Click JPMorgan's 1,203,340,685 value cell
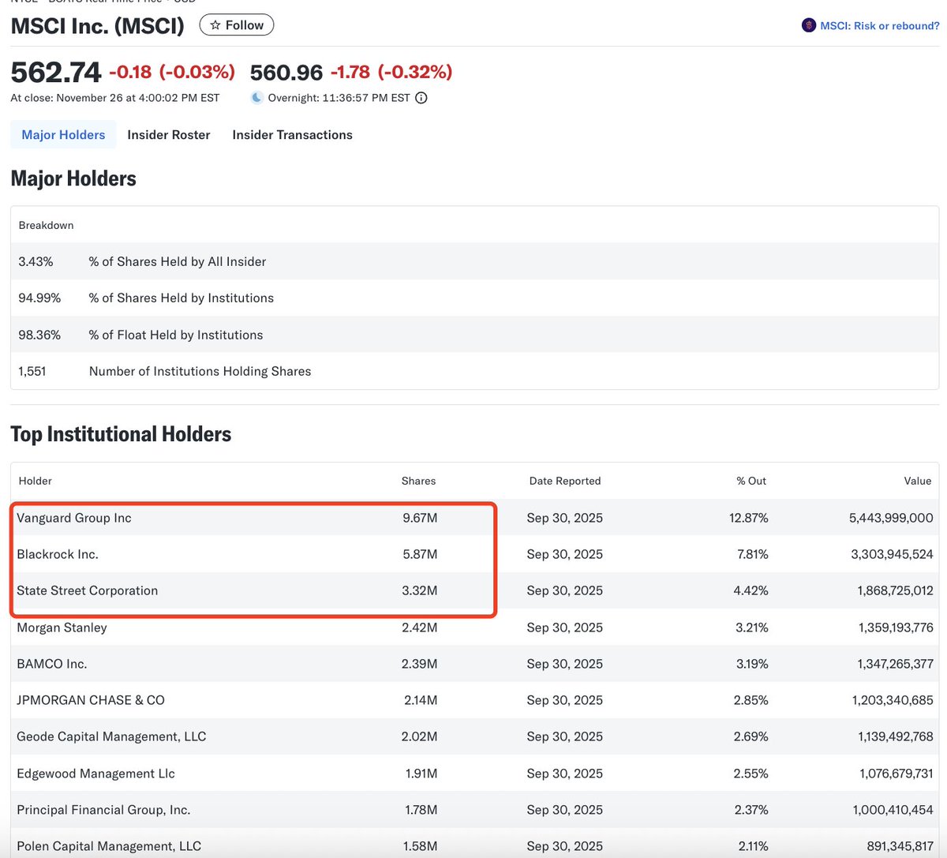The height and width of the screenshot is (858, 947). (893, 700)
